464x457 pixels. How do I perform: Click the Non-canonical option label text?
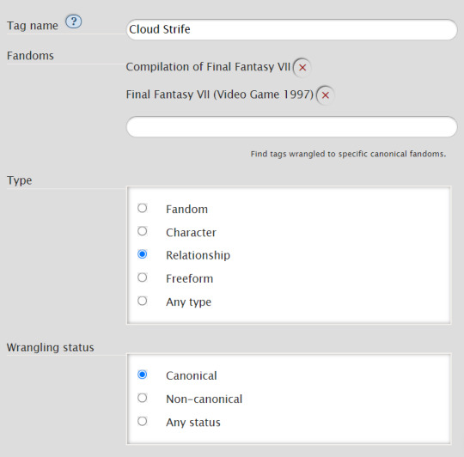[205, 399]
